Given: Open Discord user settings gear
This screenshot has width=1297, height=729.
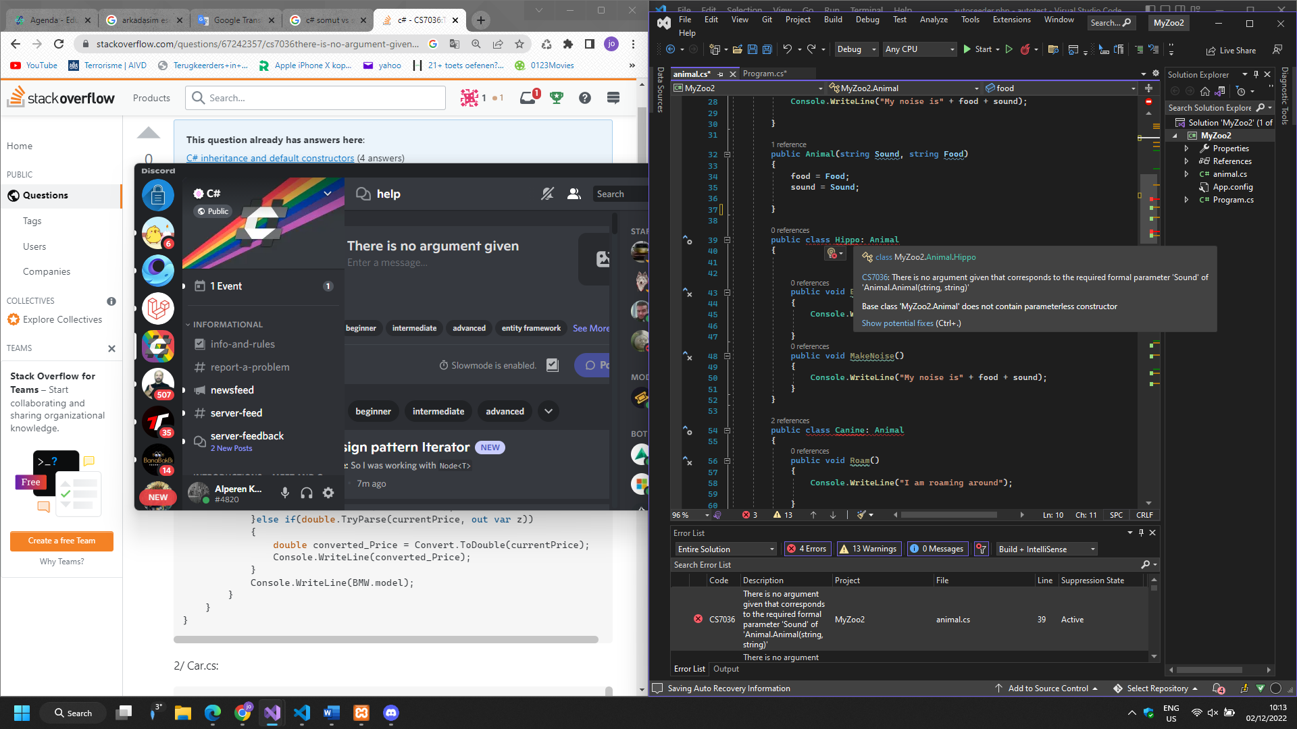Looking at the screenshot, I should coord(328,493).
